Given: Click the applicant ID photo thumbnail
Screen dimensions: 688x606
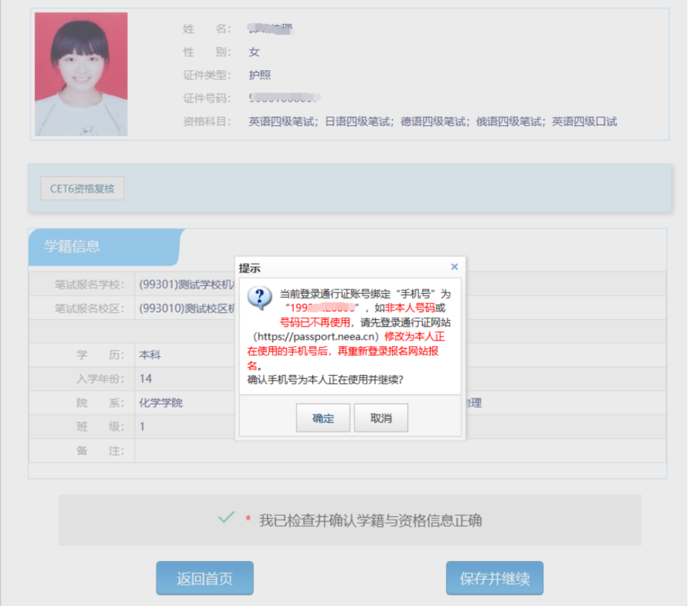Looking at the screenshot, I should [81, 74].
